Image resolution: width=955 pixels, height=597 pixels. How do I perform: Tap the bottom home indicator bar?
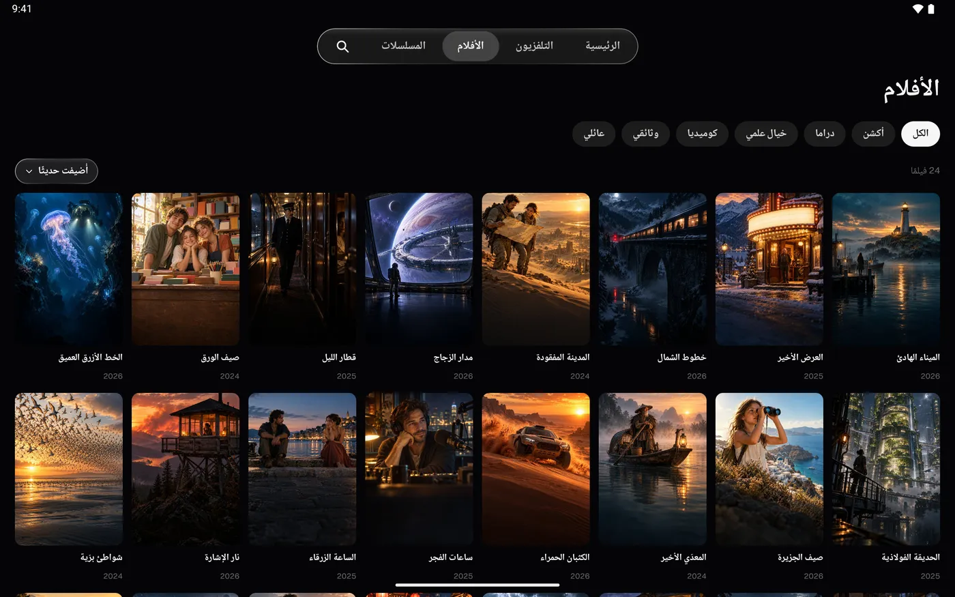click(x=477, y=585)
